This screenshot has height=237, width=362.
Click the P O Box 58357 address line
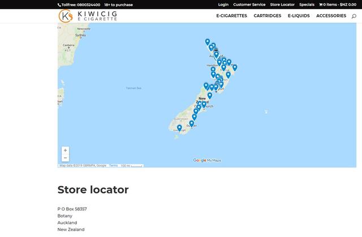point(72,209)
